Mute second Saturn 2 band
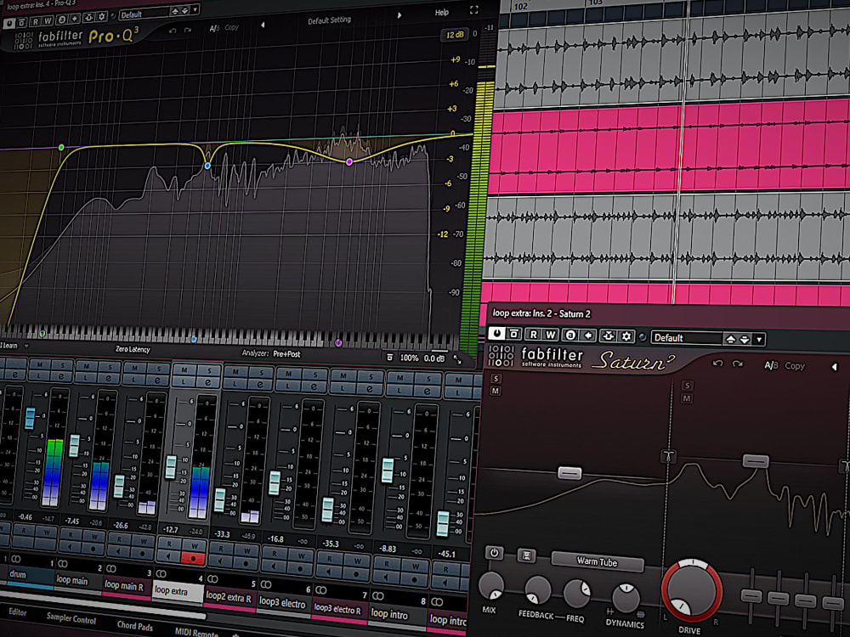The height and width of the screenshot is (637, 850). [687, 398]
